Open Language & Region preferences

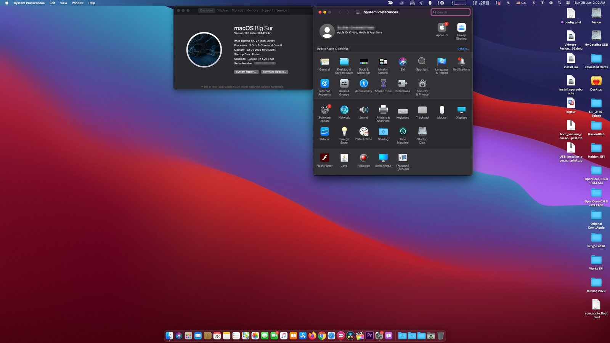coord(441,62)
